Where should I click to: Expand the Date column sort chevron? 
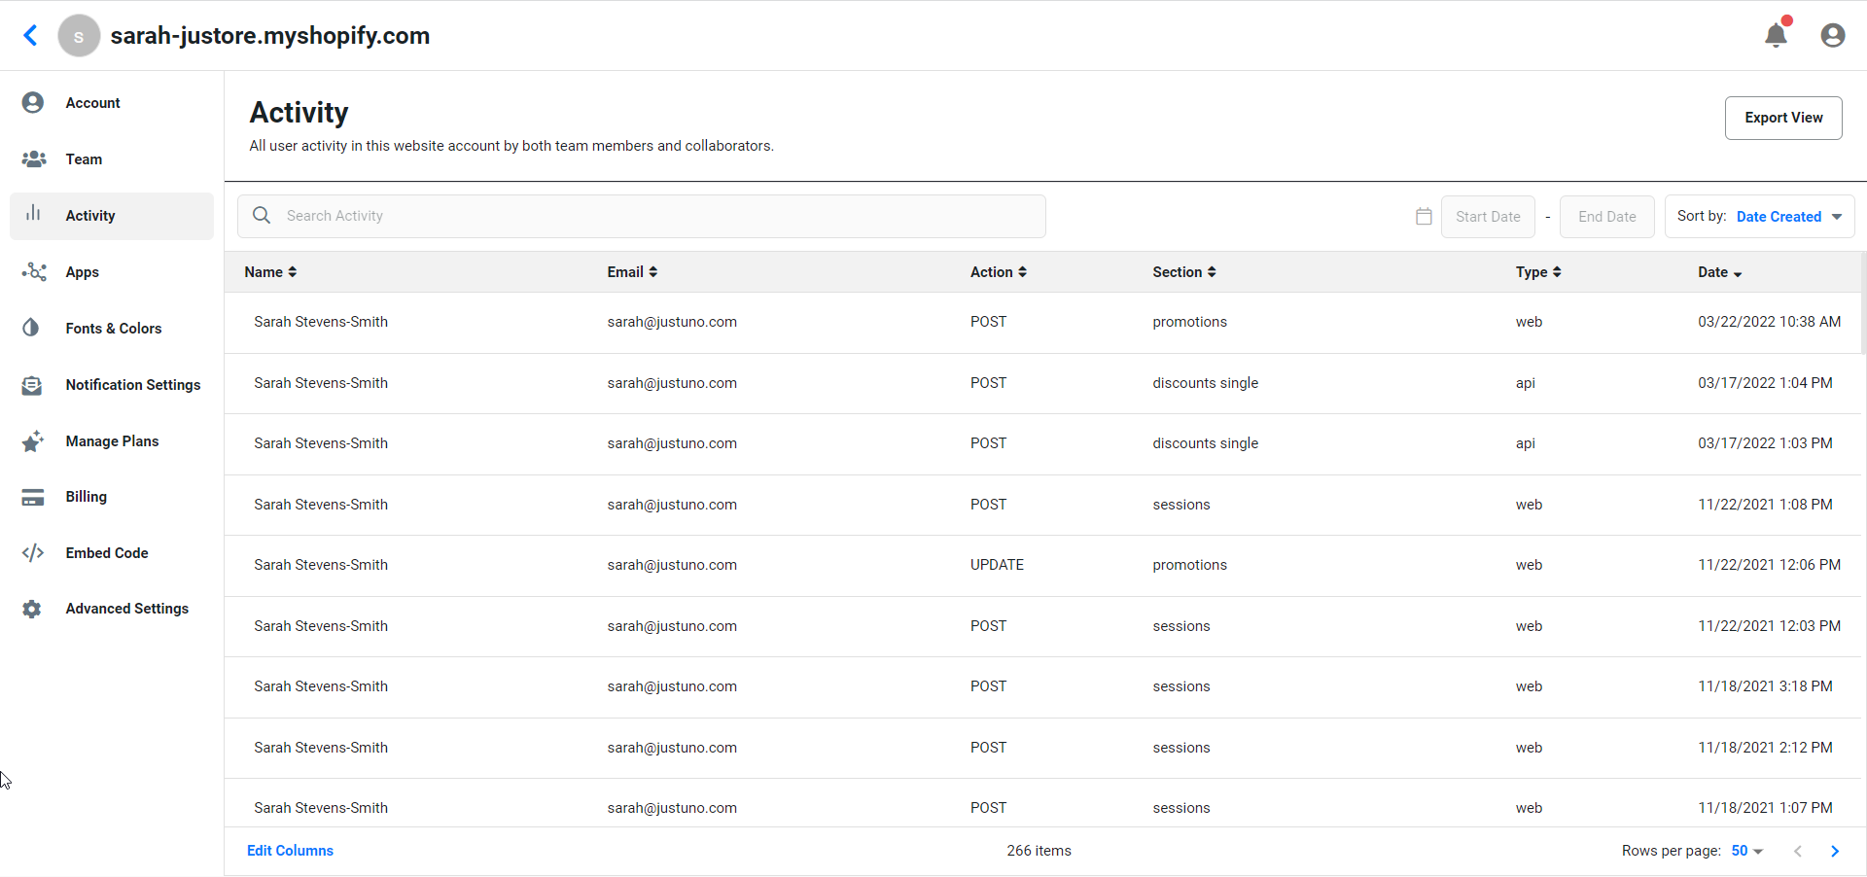[x=1737, y=272]
